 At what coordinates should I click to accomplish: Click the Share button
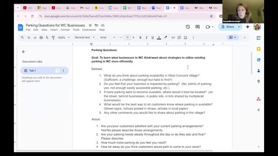click(x=228, y=27)
